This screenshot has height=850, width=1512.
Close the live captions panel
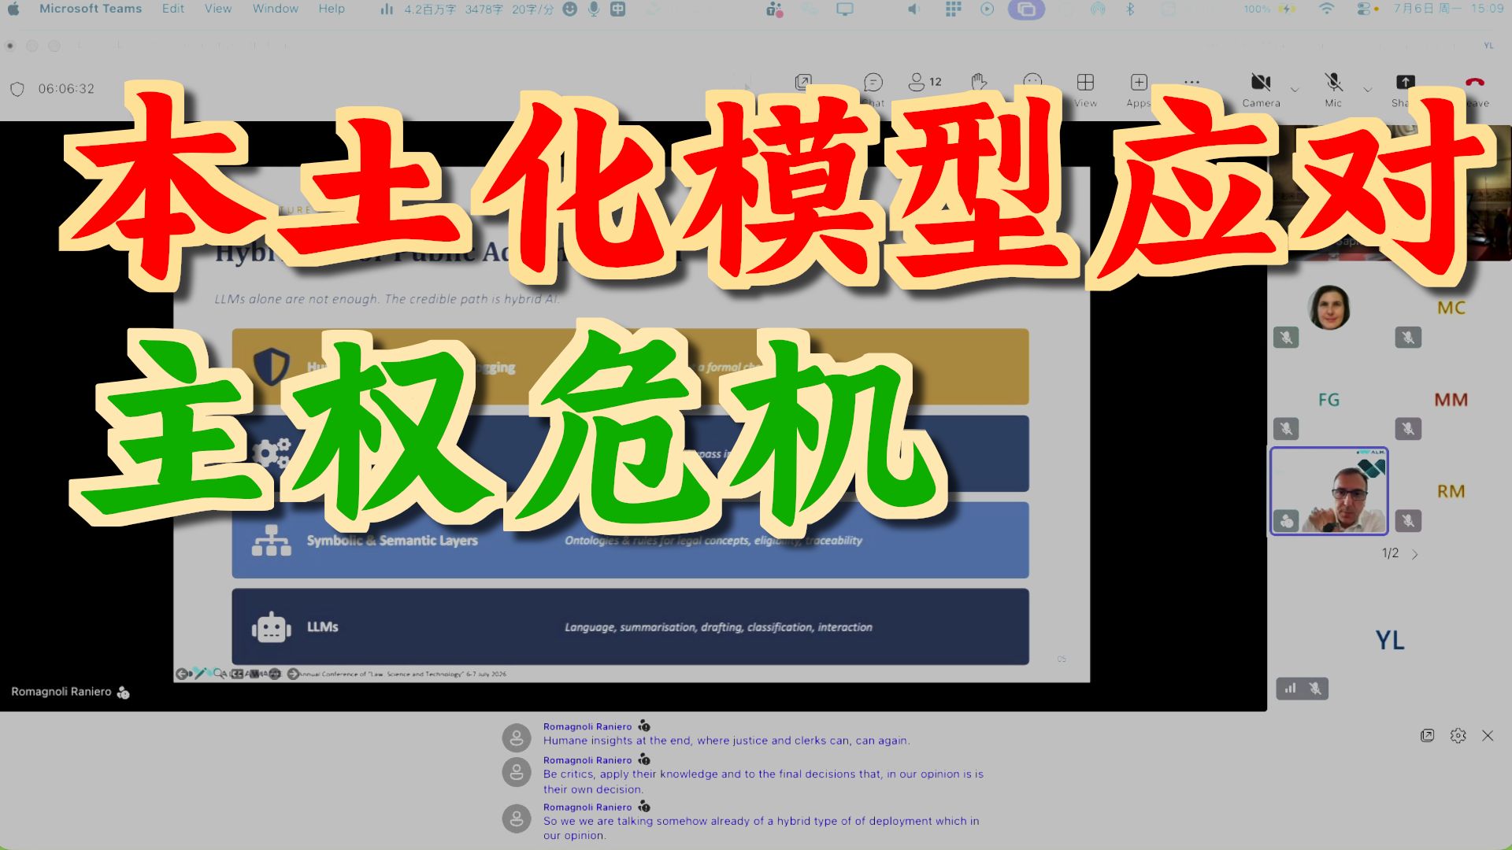(1488, 736)
